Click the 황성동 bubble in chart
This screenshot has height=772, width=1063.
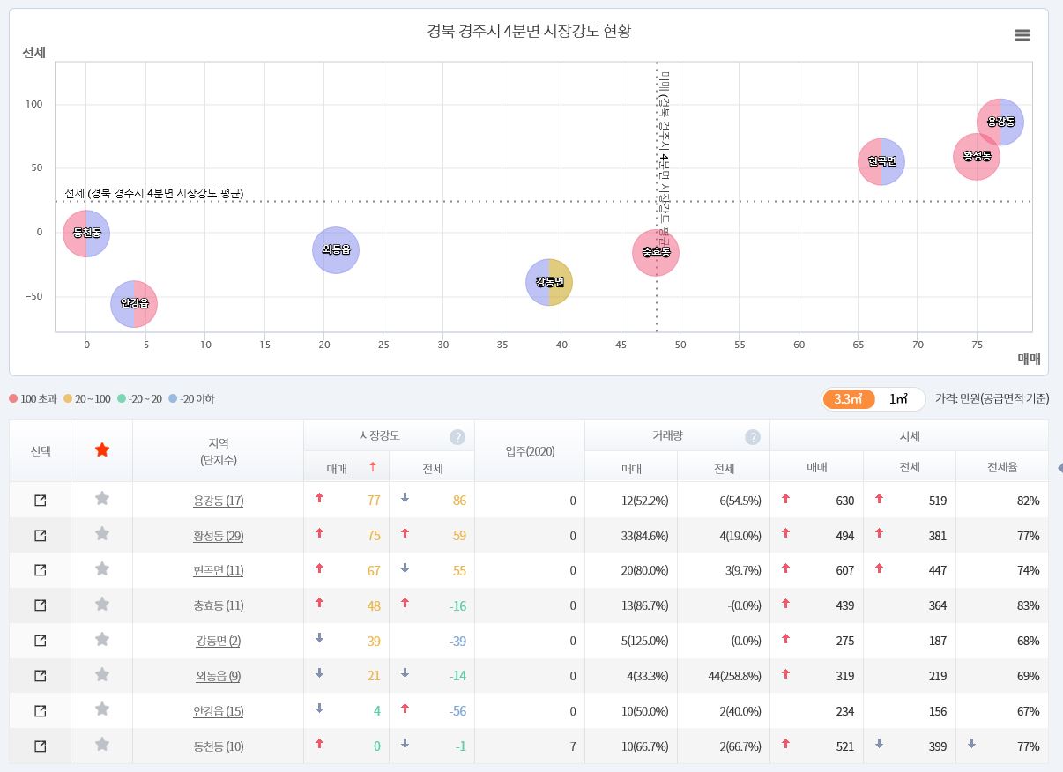pos(977,156)
